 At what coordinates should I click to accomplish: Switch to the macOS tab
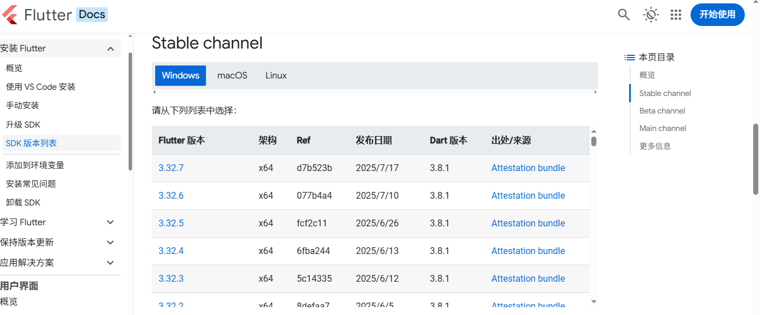click(232, 76)
